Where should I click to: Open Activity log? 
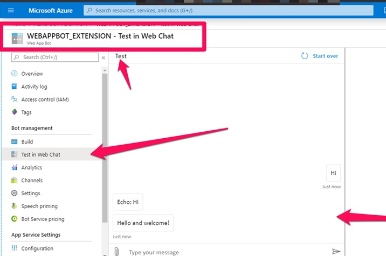click(x=34, y=87)
